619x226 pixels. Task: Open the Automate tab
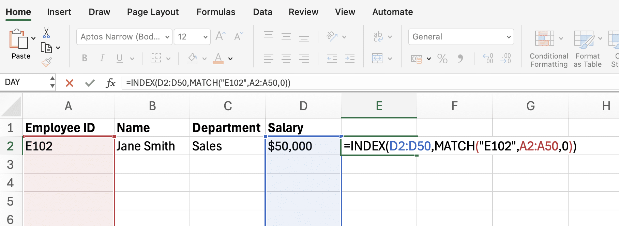click(x=392, y=12)
